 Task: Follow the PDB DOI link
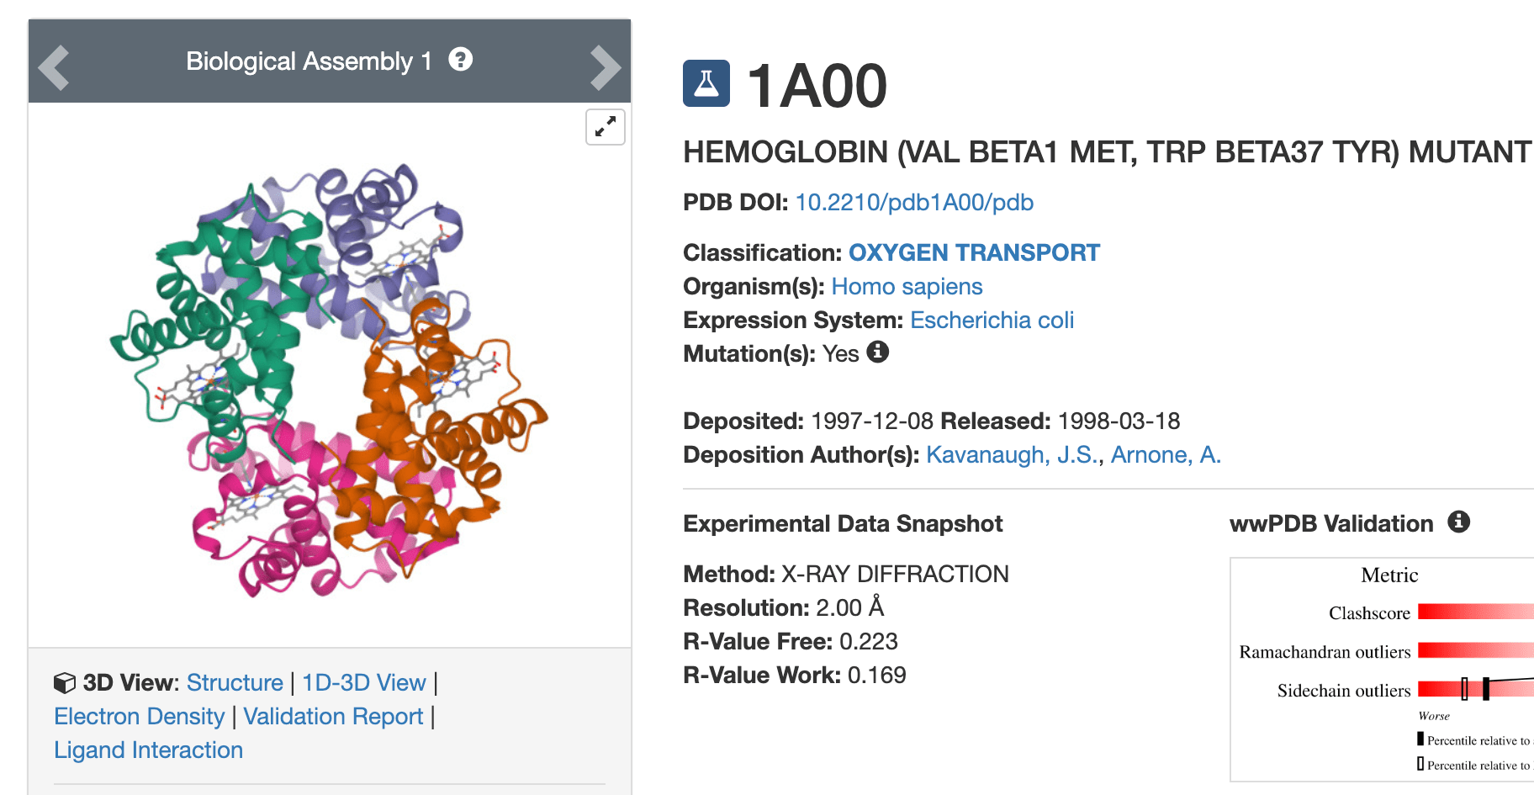click(x=914, y=202)
